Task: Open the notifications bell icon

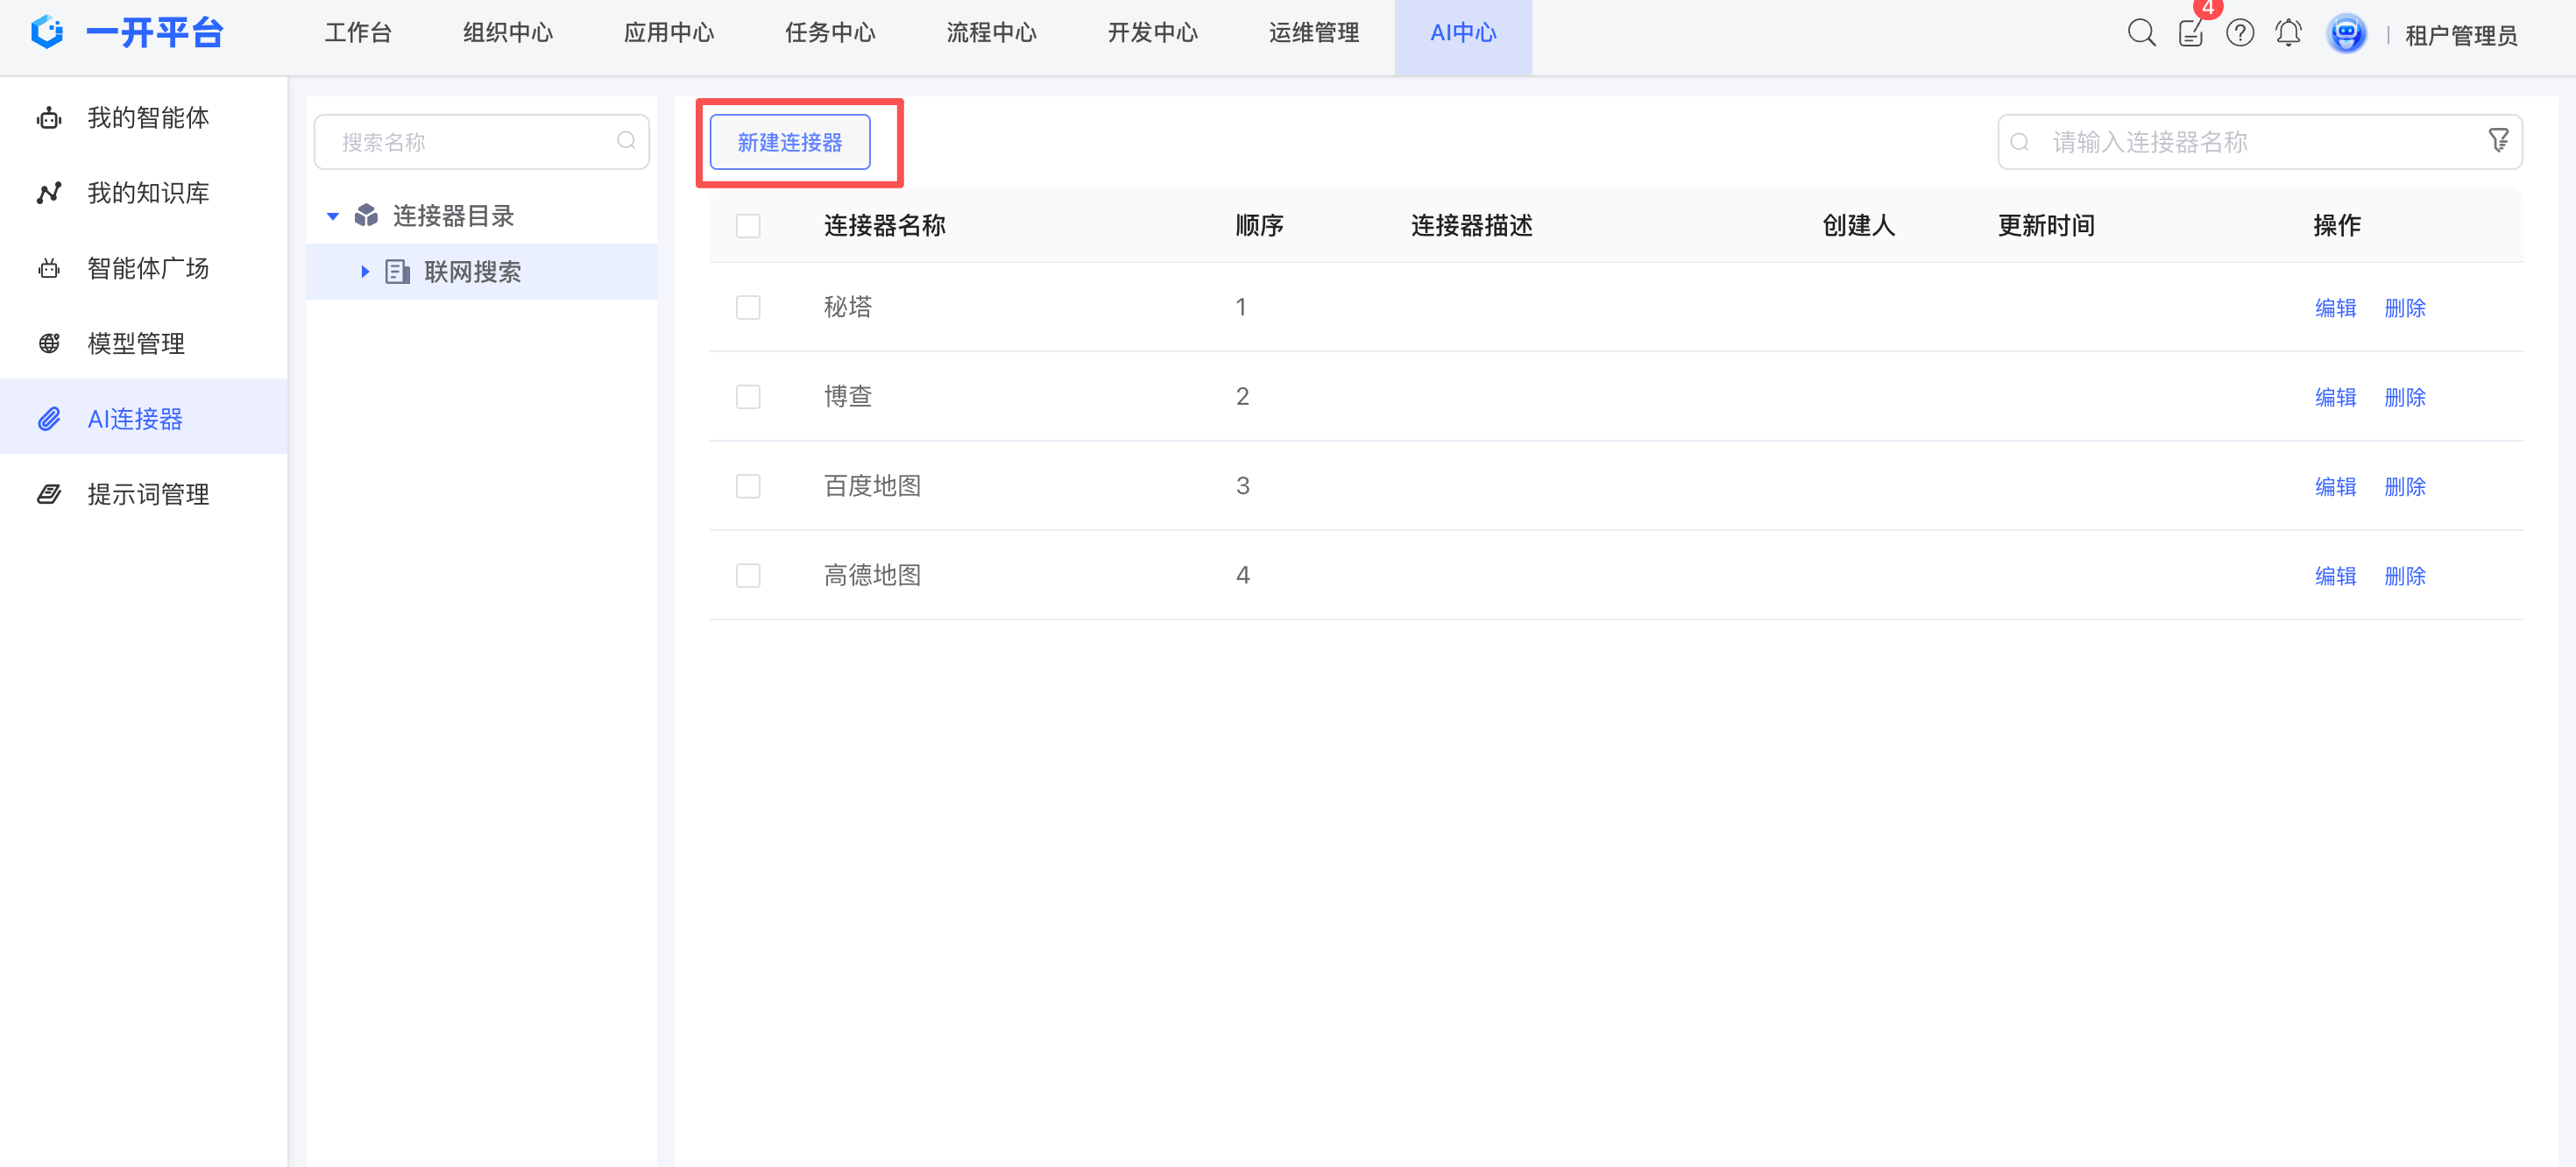Action: click(x=2288, y=33)
